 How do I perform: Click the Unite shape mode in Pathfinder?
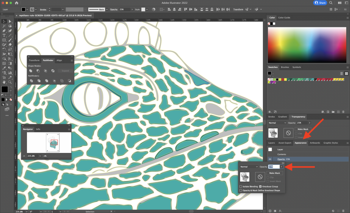(x=31, y=71)
